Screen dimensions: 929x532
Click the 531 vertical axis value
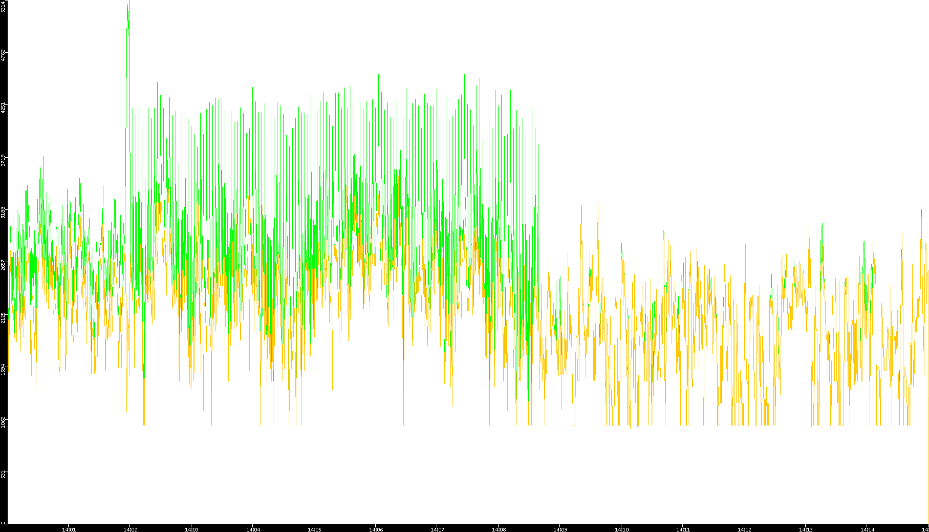tap(4, 474)
